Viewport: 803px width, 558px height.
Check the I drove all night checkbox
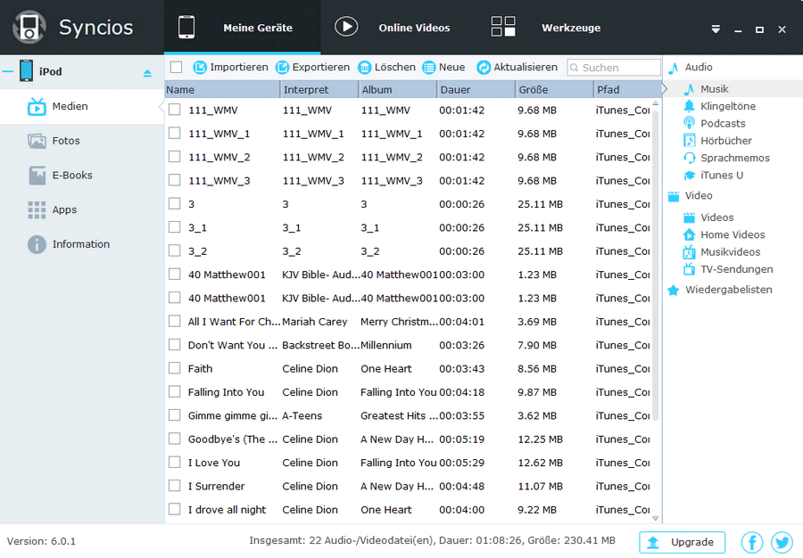click(x=175, y=509)
